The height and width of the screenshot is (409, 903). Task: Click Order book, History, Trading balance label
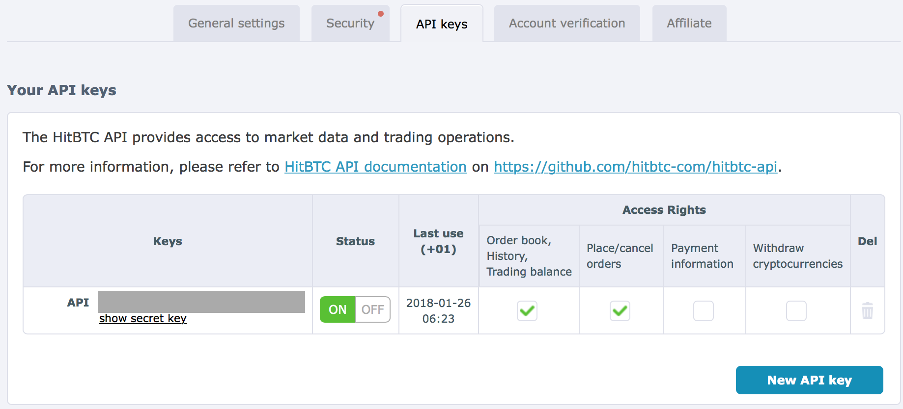(x=529, y=256)
